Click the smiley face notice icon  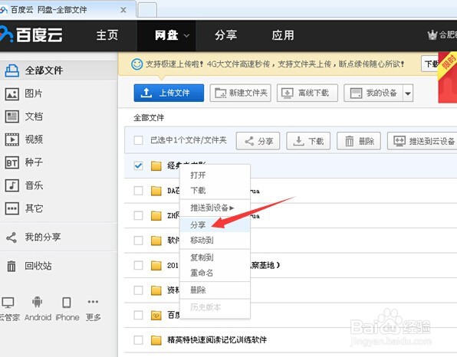click(136, 64)
